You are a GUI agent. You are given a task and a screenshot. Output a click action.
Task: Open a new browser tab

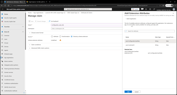point(50,2)
